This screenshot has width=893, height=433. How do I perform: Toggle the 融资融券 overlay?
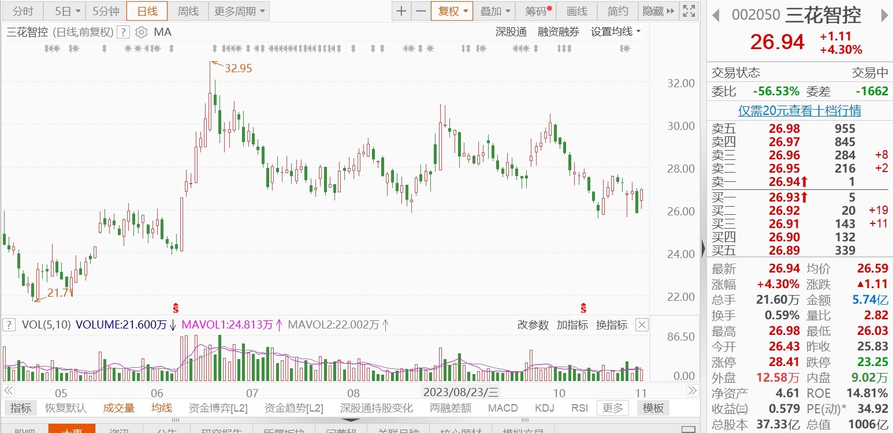coord(558,32)
